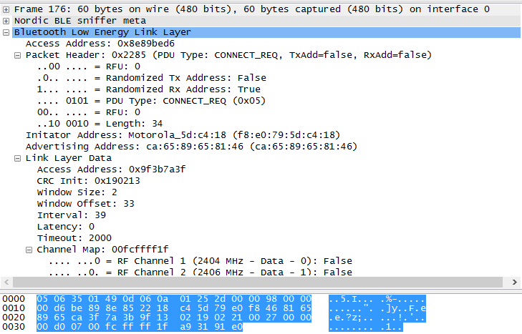Viewport: 522px width, 334px height.
Task: Click hex bytes at offset 0020
Action: click(174, 318)
